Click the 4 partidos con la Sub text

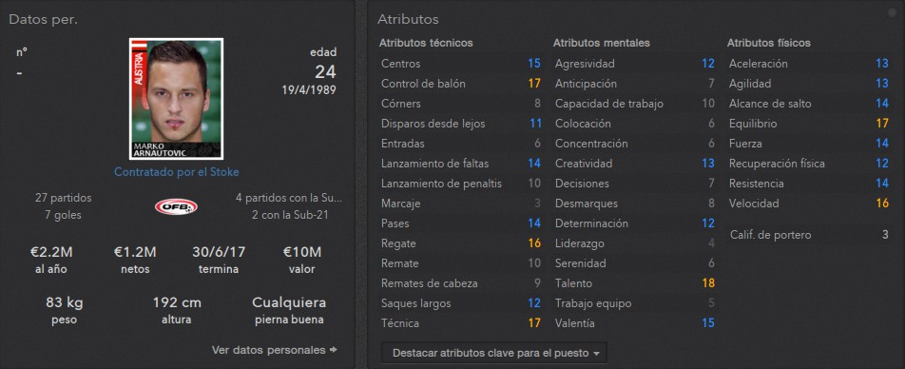pyautogui.click(x=289, y=198)
